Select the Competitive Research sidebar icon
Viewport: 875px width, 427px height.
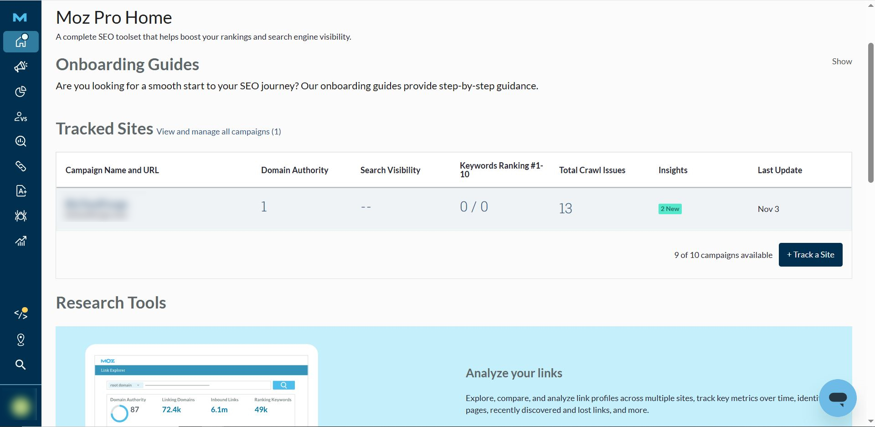point(21,117)
